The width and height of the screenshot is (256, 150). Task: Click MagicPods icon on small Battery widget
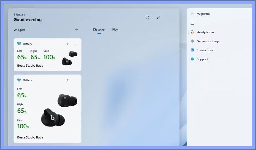19,44
